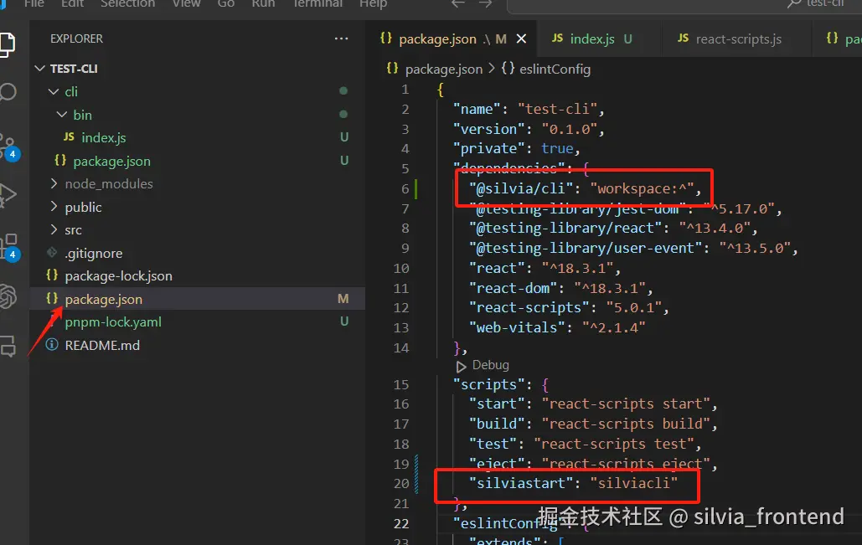The width and height of the screenshot is (862, 545).
Task: Click the "@testing-library/react" key
Action: (565, 229)
